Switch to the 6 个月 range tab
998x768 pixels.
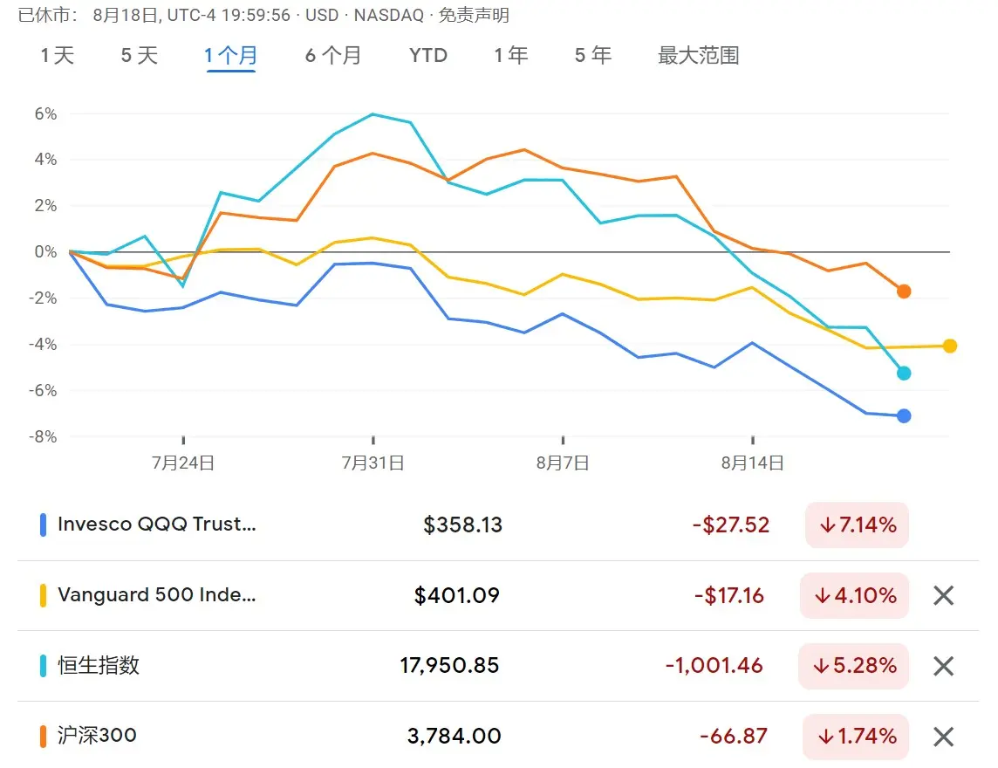(x=333, y=55)
